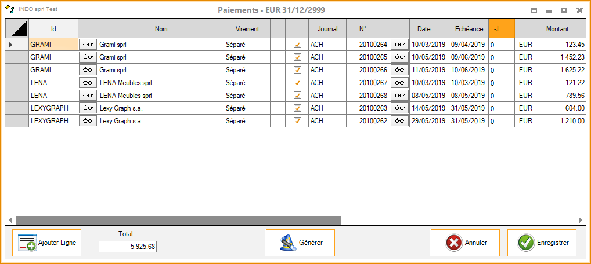
Task: Click the horizontal scrollbar thumb
Action: click(178, 221)
